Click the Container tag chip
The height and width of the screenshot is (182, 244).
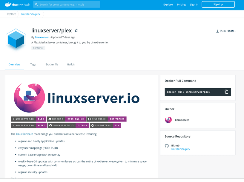[x=38, y=48]
